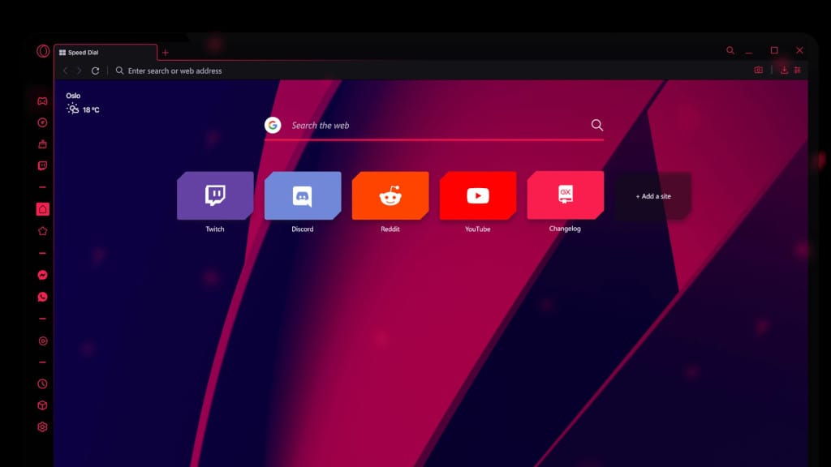Click the weather sun icon under Oslo

tap(72, 109)
